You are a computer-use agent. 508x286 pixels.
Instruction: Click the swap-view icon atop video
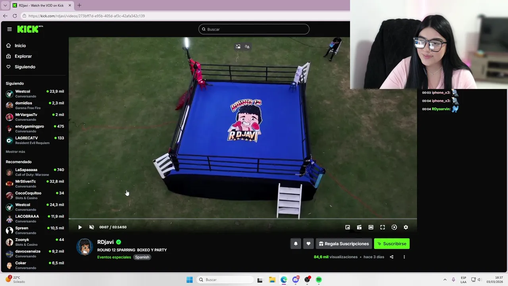coord(238,46)
